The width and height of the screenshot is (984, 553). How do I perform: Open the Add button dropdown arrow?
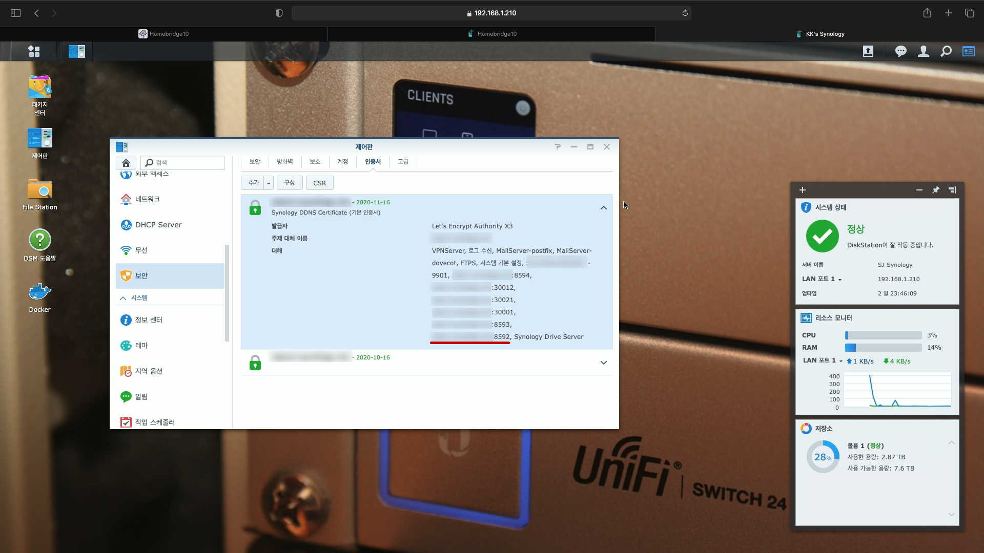pos(269,183)
